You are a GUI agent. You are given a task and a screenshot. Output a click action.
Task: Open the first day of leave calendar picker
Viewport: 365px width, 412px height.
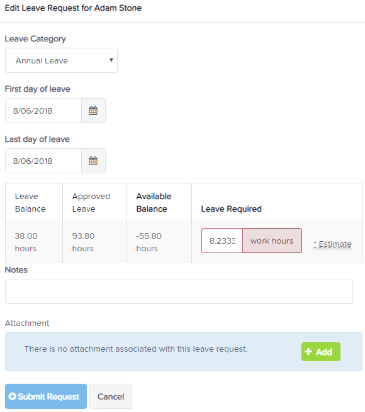click(x=93, y=111)
